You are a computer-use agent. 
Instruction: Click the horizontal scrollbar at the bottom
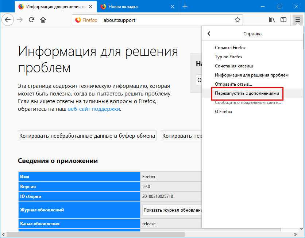click(x=95, y=234)
